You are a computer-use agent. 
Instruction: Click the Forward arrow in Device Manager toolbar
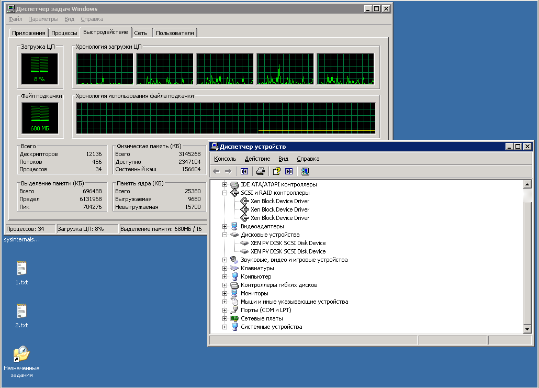pos(228,171)
